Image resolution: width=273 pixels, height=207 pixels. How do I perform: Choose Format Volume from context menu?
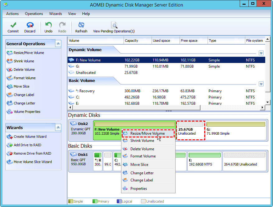pyautogui.click(x=148, y=156)
